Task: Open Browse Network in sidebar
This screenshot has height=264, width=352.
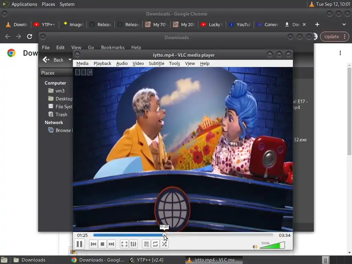Action: point(60,130)
